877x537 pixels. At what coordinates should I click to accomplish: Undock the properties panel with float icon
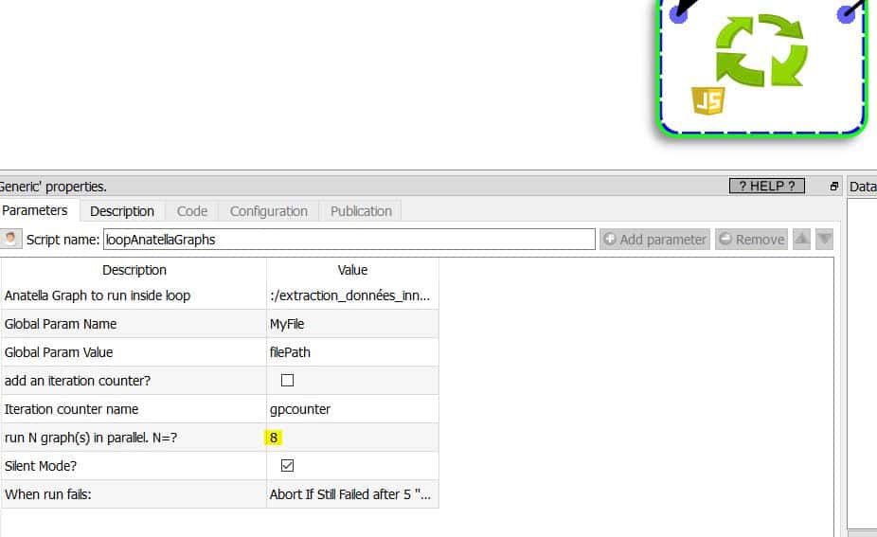(834, 187)
